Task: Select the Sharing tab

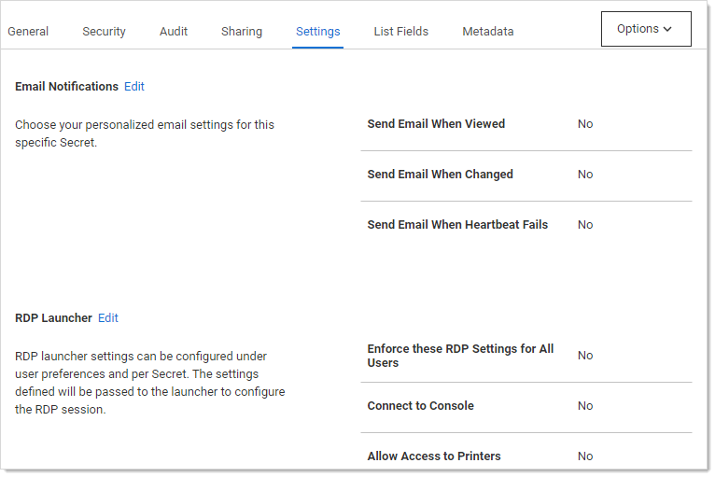Action: (242, 32)
